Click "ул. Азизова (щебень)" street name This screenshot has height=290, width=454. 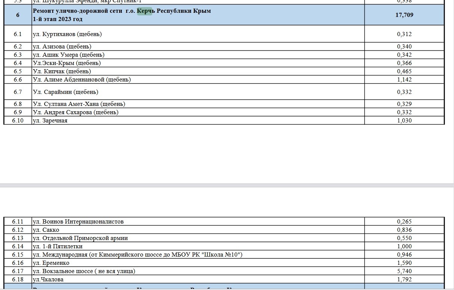(62, 47)
